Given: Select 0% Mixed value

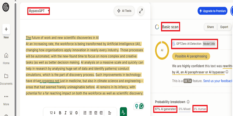Looking at the screenshot, I should pos(185,109).
